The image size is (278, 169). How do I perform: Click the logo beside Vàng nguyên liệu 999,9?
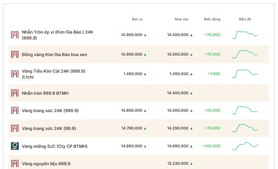click(x=15, y=163)
